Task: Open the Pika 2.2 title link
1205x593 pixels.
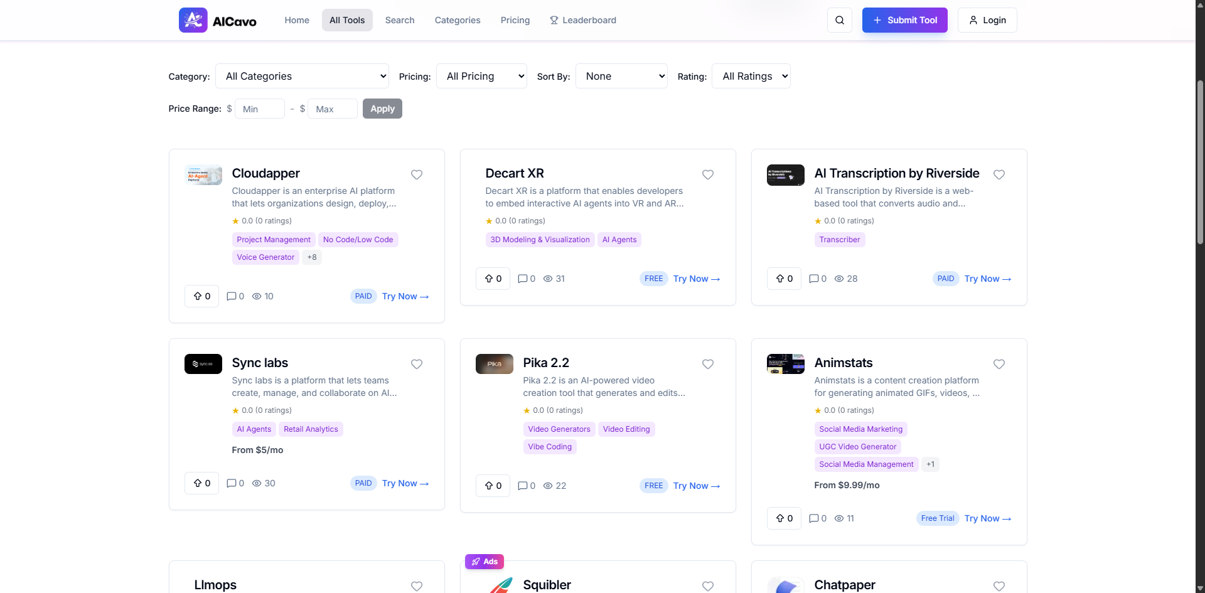Action: pyautogui.click(x=546, y=363)
